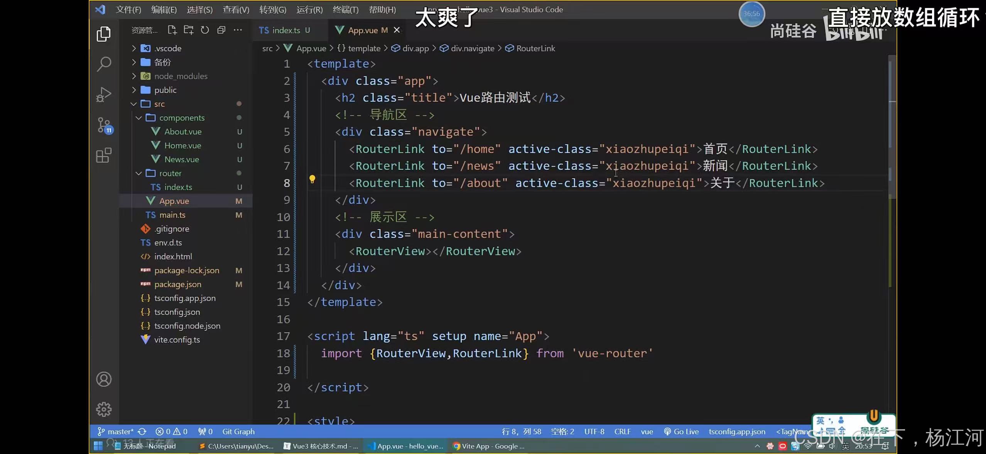
Task: Click div.navigate in the breadcrumb
Action: (x=472, y=48)
